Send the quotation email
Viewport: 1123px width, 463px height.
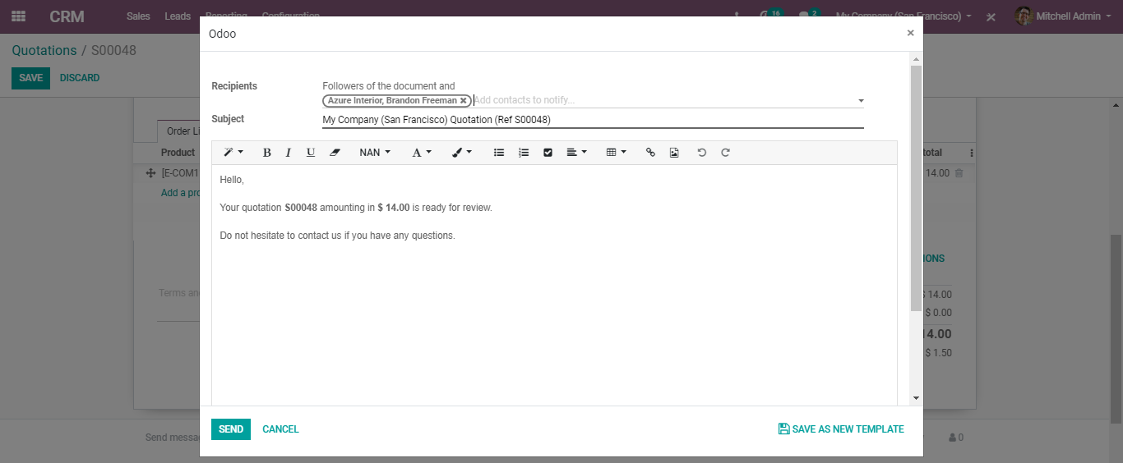[231, 429]
